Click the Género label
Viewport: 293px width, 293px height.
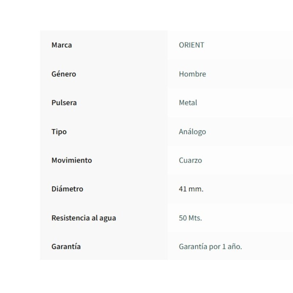click(64, 74)
